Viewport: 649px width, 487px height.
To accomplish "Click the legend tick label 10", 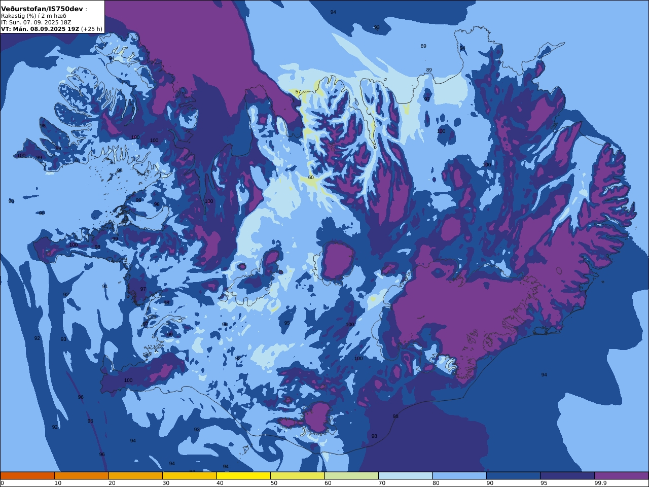I will click(x=58, y=483).
